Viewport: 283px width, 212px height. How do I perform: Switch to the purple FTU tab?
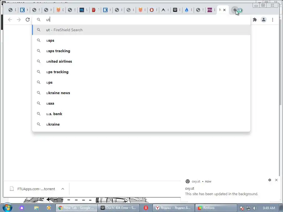click(210, 10)
